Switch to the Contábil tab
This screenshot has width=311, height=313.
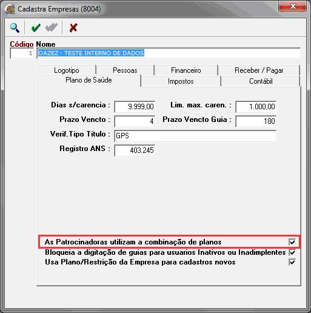click(261, 81)
